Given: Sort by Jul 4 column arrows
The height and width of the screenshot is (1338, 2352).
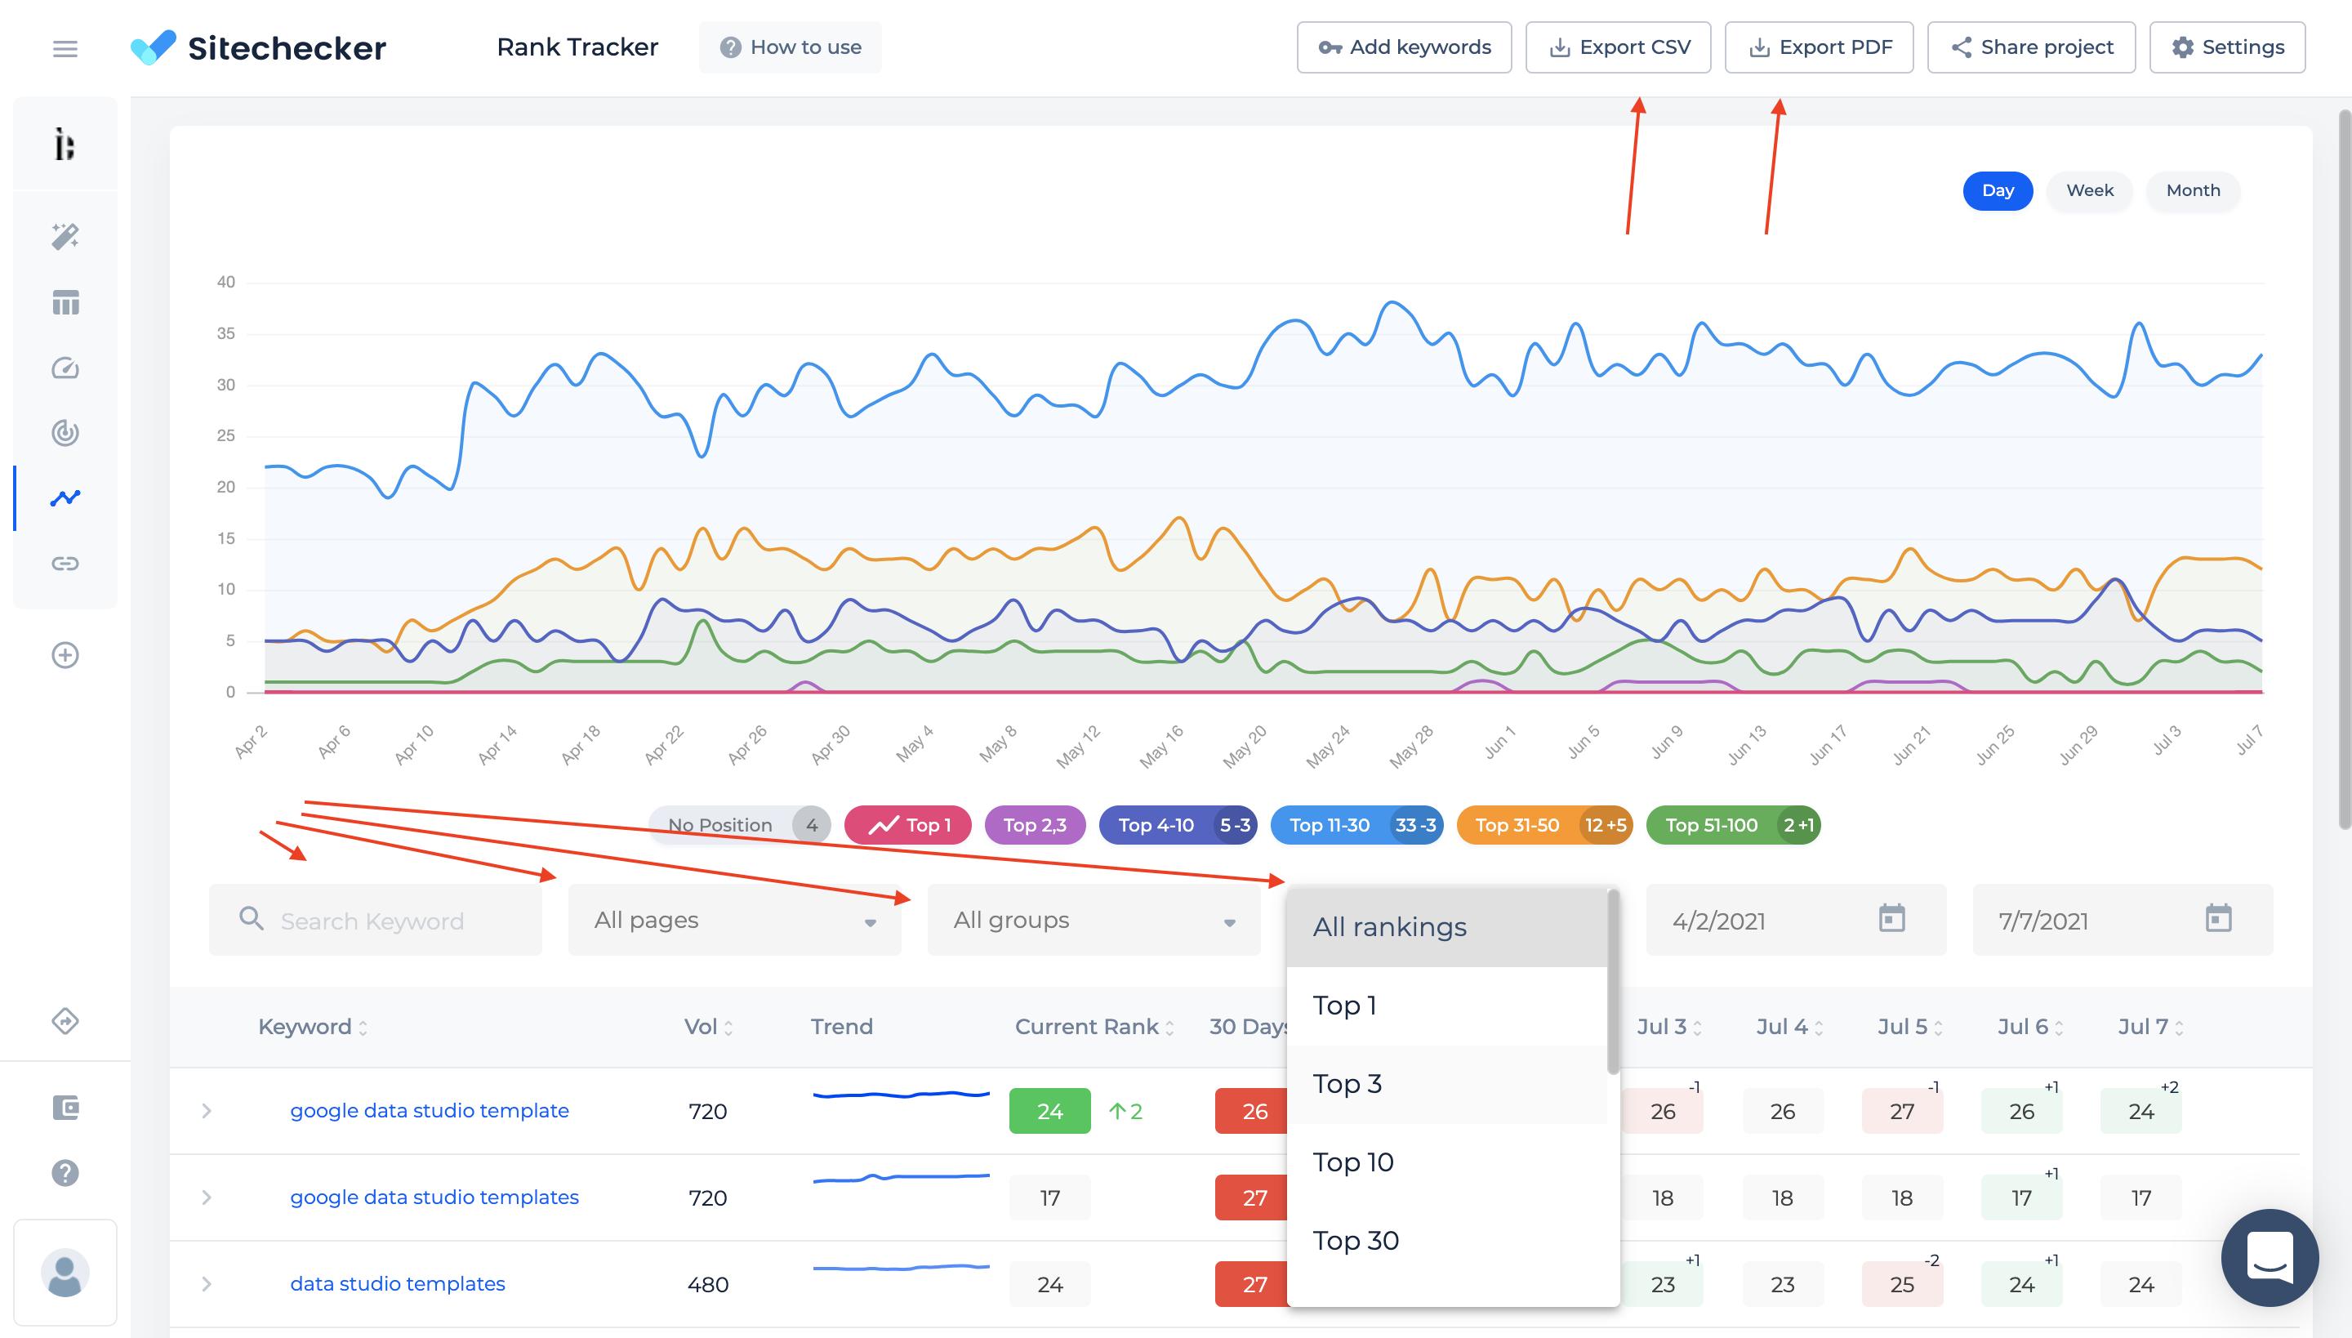Looking at the screenshot, I should (x=1818, y=1028).
